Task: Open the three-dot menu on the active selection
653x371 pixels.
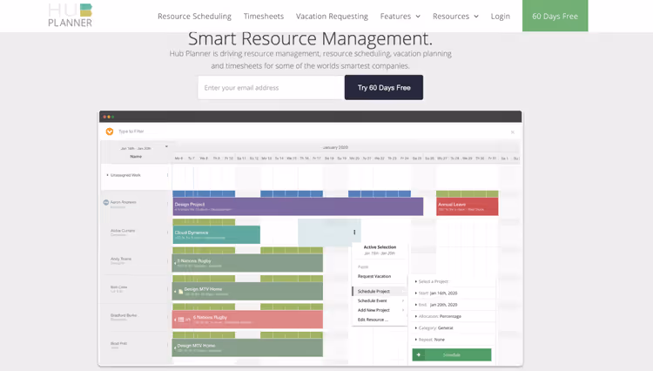Action: [x=354, y=233]
